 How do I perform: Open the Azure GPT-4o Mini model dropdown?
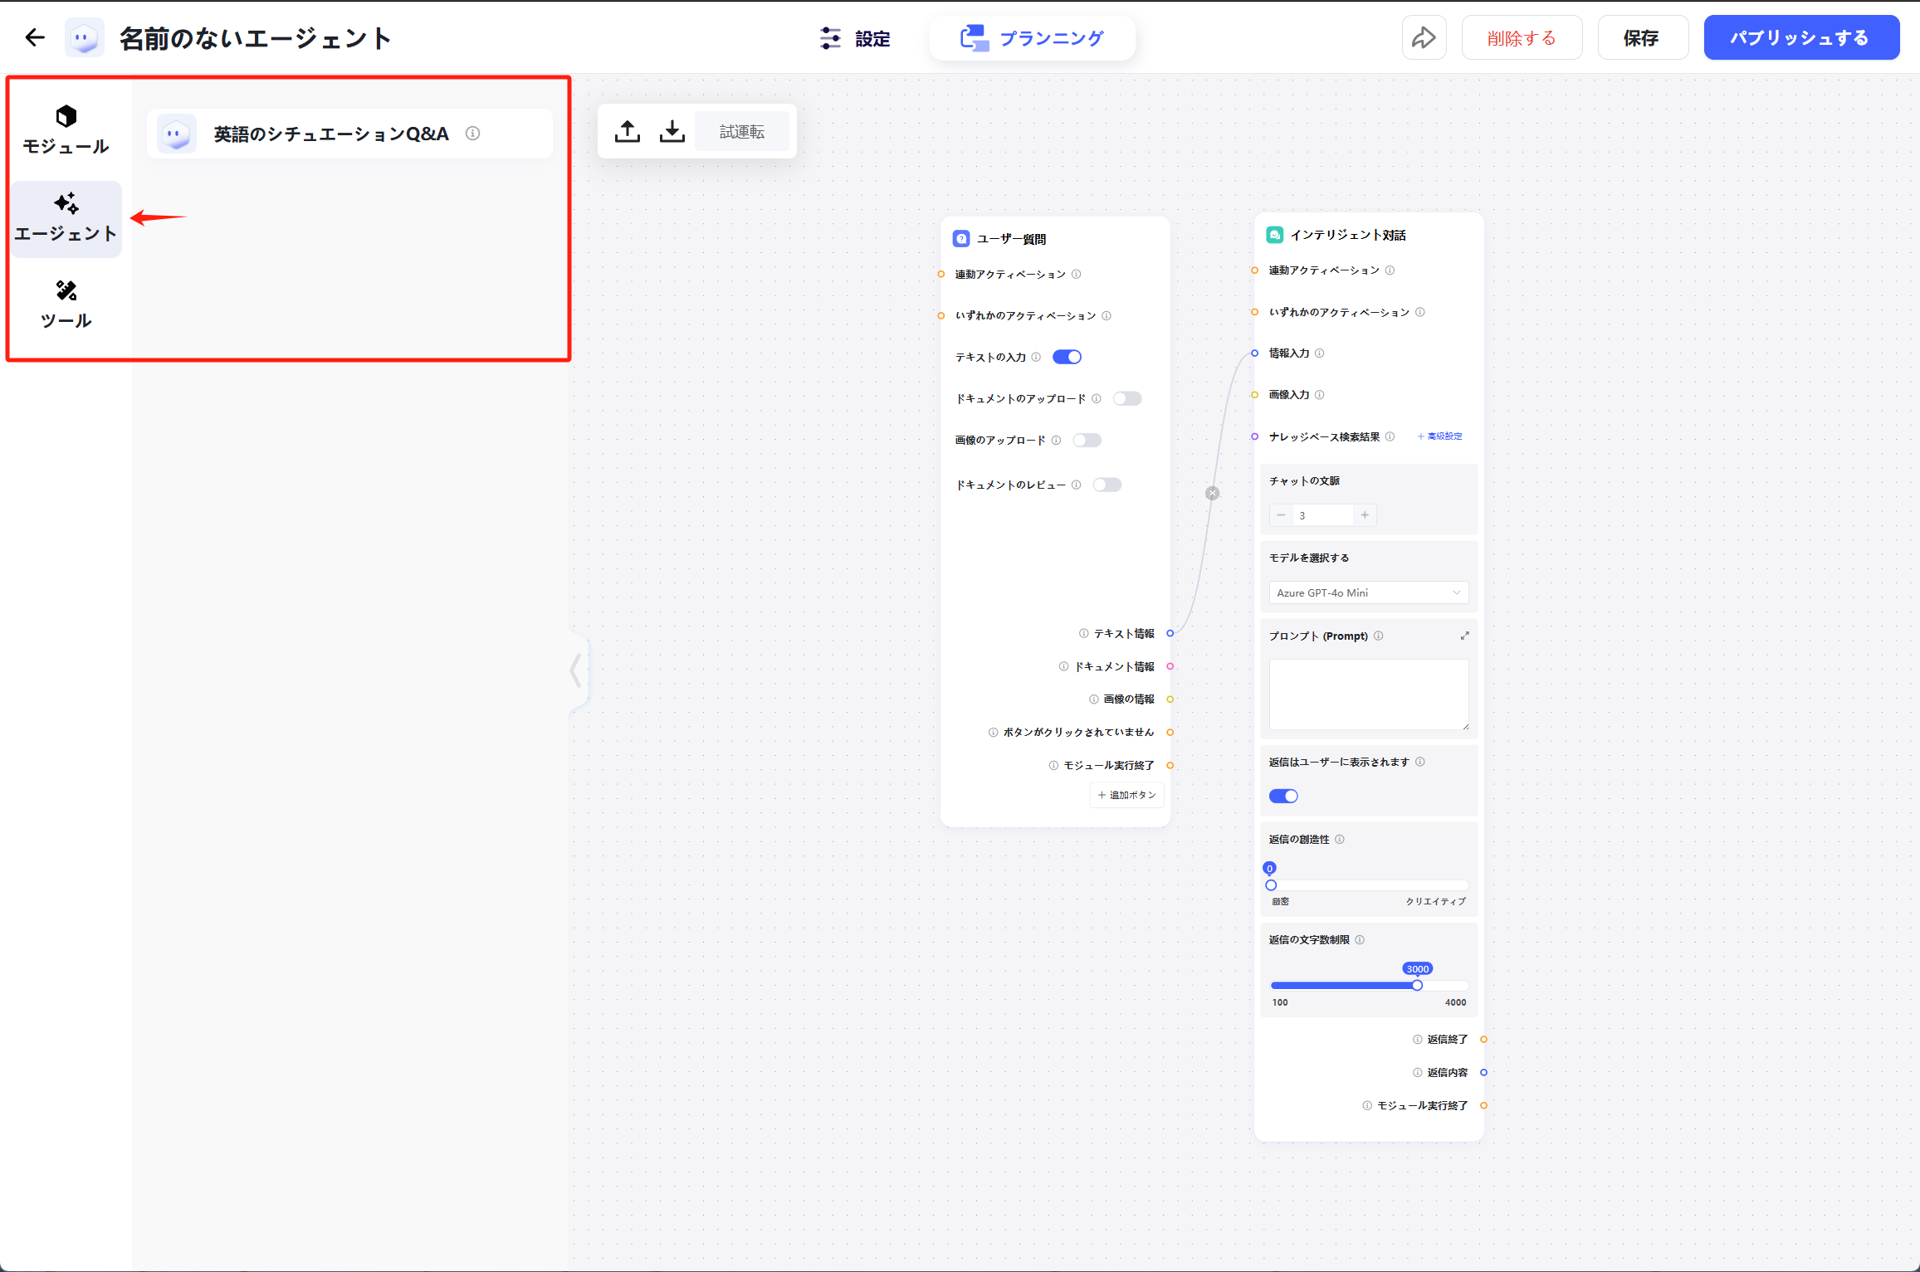point(1368,592)
